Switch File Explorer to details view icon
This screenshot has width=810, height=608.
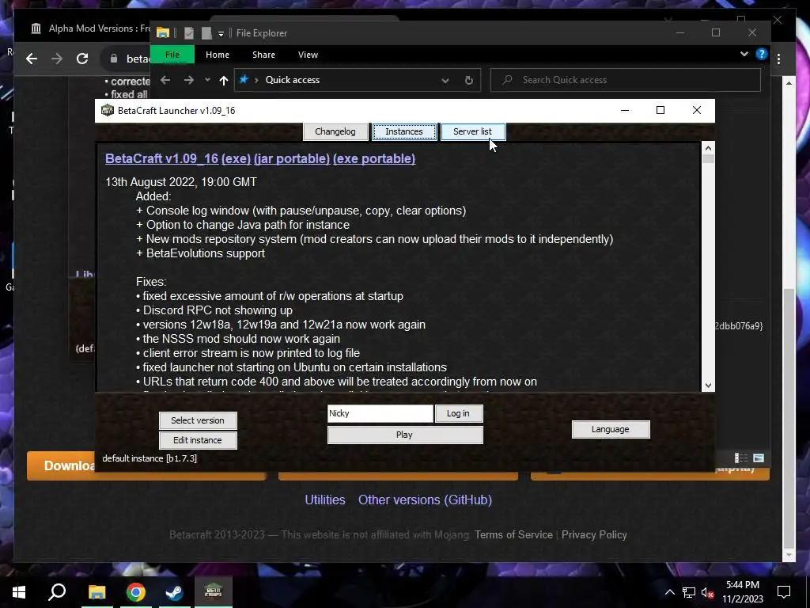tap(741, 458)
